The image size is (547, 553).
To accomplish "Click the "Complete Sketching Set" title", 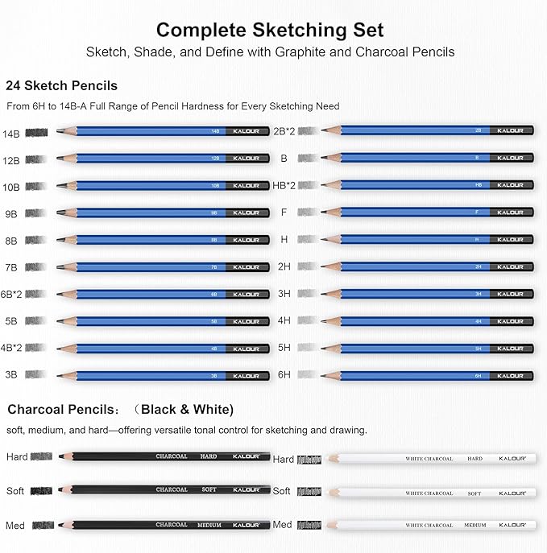I will [270, 31].
